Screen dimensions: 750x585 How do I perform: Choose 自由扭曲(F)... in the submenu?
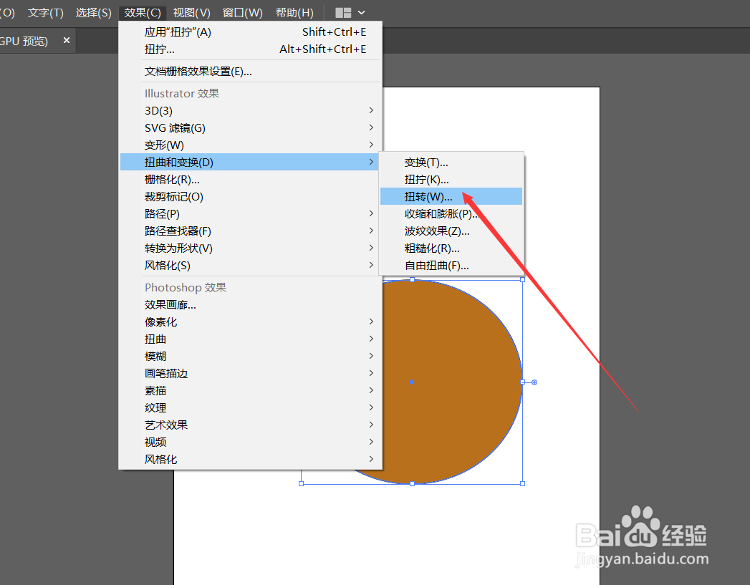coord(451,265)
